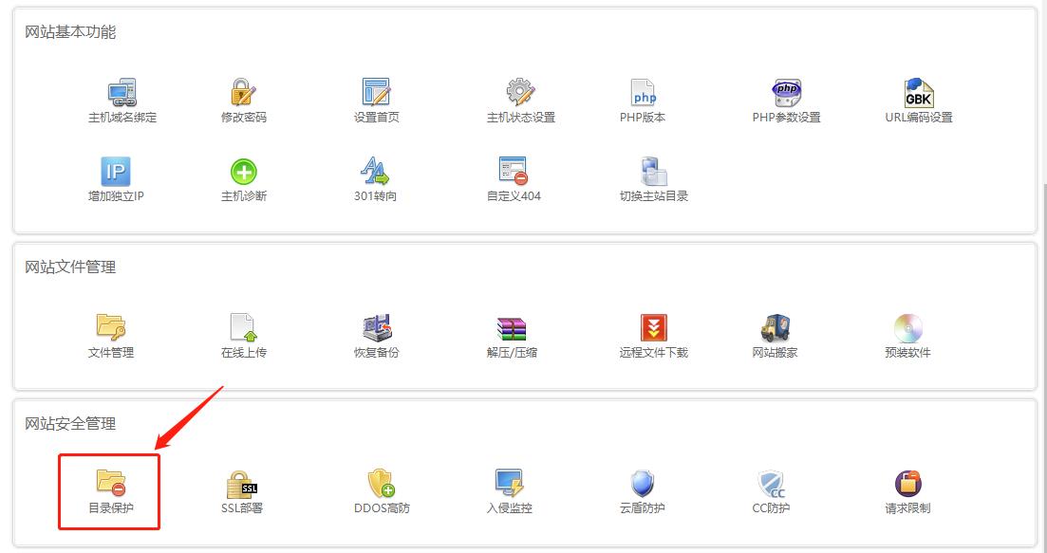Click the 云盾防护 text label
This screenshot has height=553, width=1047.
click(643, 508)
